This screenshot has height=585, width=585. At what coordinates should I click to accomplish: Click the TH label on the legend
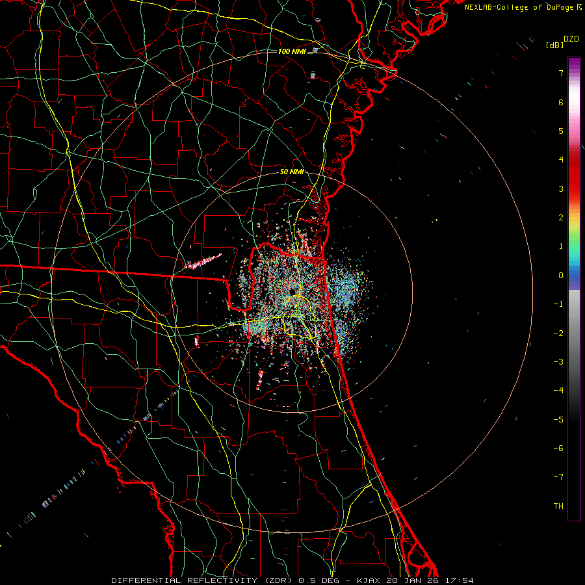[558, 506]
